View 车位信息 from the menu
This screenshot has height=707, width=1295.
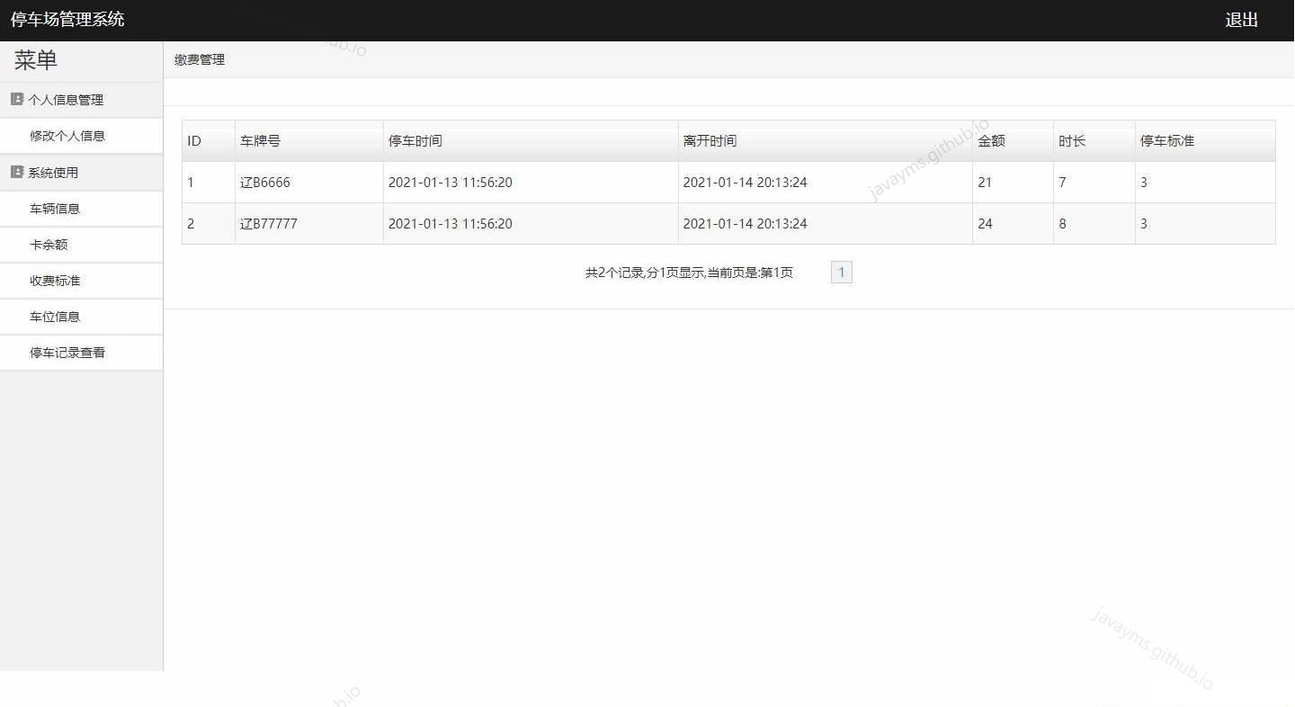(54, 316)
